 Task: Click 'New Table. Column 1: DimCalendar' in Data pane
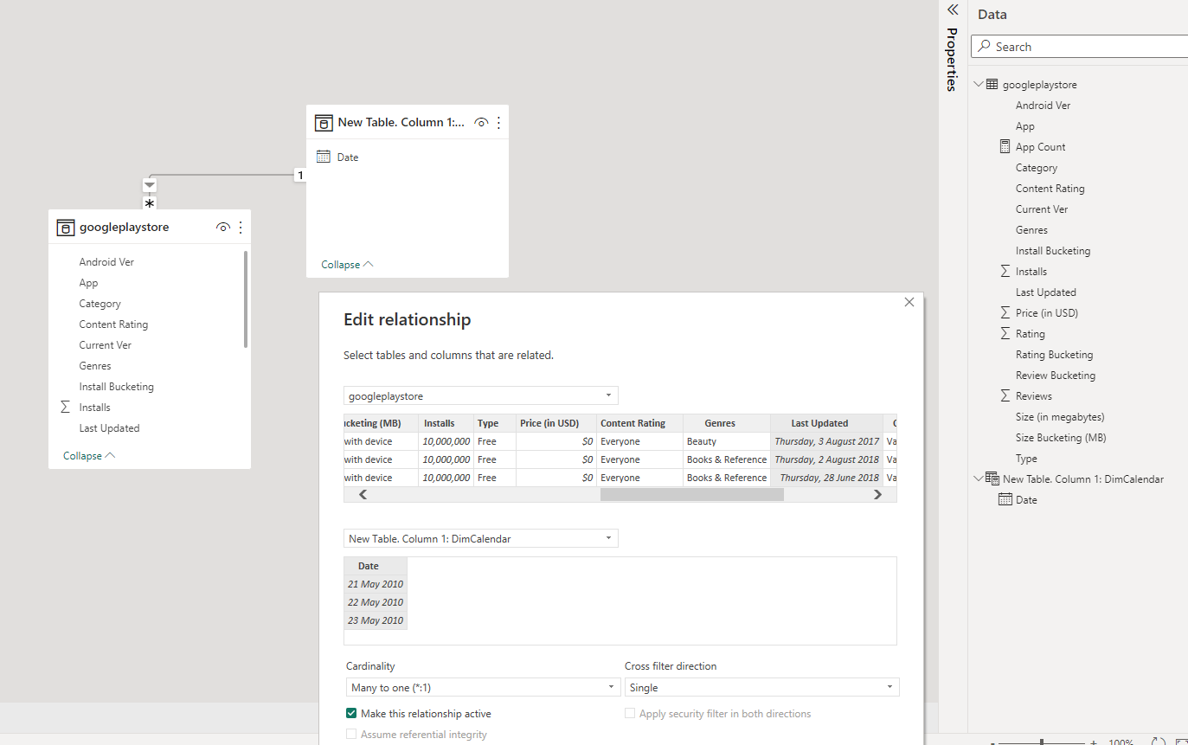tap(1083, 478)
